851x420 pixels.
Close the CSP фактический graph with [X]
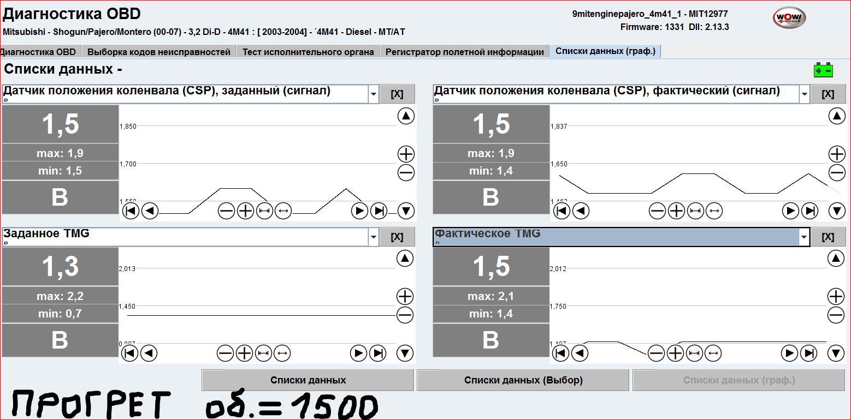[x=828, y=94]
